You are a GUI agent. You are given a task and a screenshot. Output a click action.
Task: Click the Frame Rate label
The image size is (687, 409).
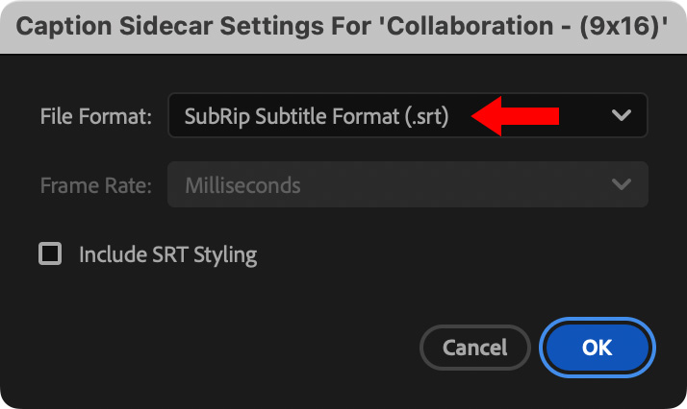coord(96,185)
